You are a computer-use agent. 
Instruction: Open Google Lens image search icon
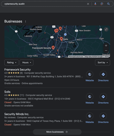tap(102, 4)
